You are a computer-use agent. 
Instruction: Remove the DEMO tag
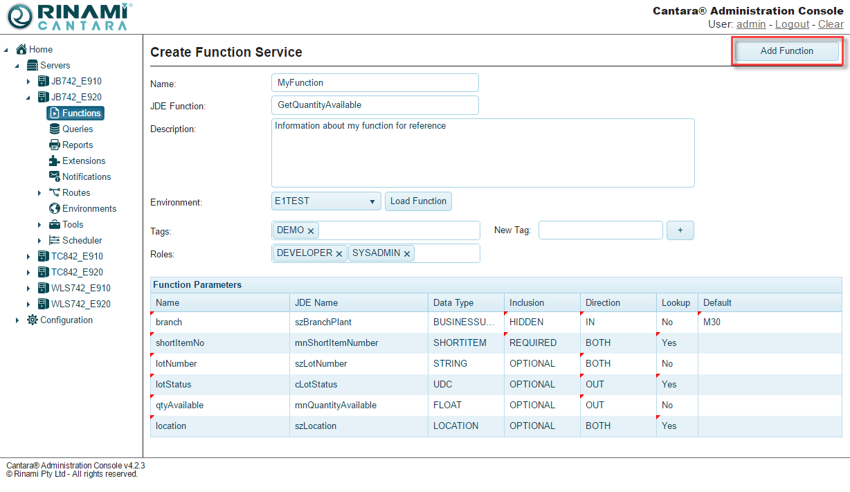coord(311,231)
